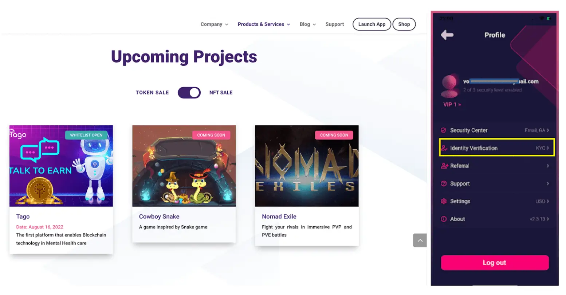Image resolution: width=566 pixels, height=295 pixels.
Task: Open the Settings gear icon
Action: coord(444,201)
